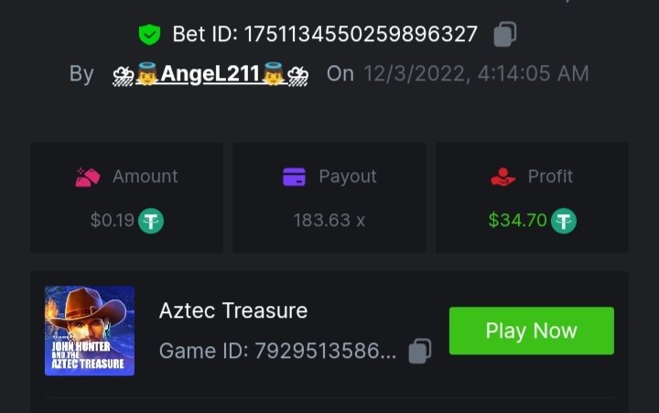
Task: Click the green verified shield icon
Action: pos(149,35)
